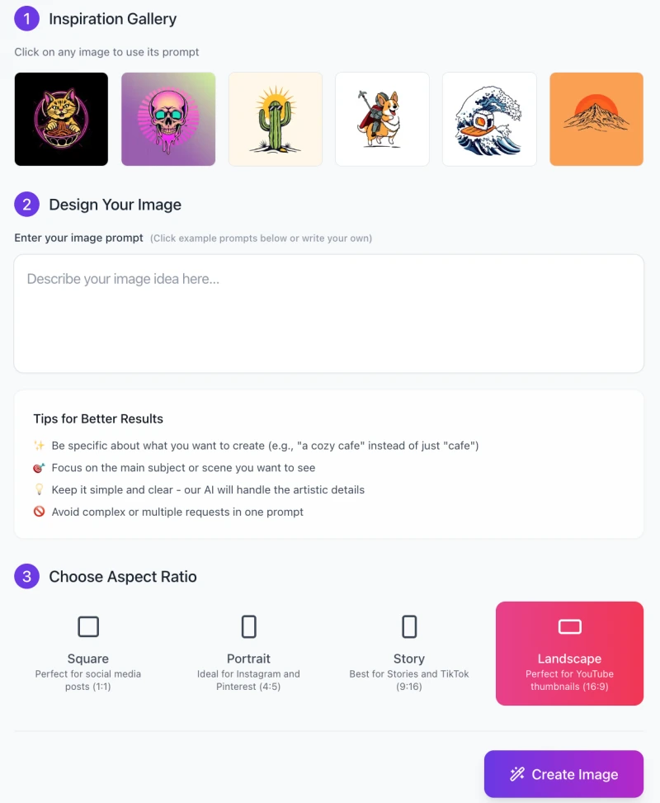The height and width of the screenshot is (803, 660).
Task: Click the Create Image button
Action: tap(563, 774)
